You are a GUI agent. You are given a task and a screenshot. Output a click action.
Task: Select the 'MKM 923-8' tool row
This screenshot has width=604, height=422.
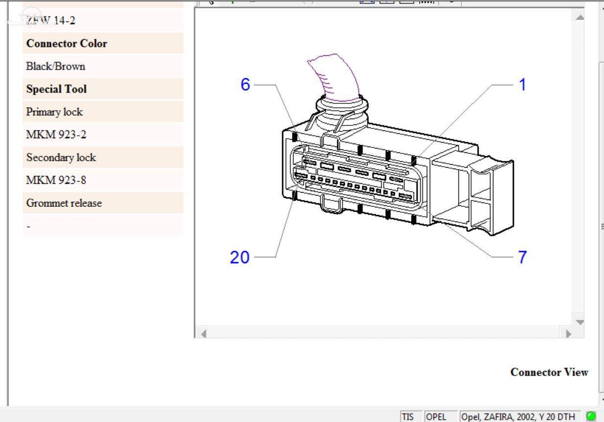click(x=103, y=180)
